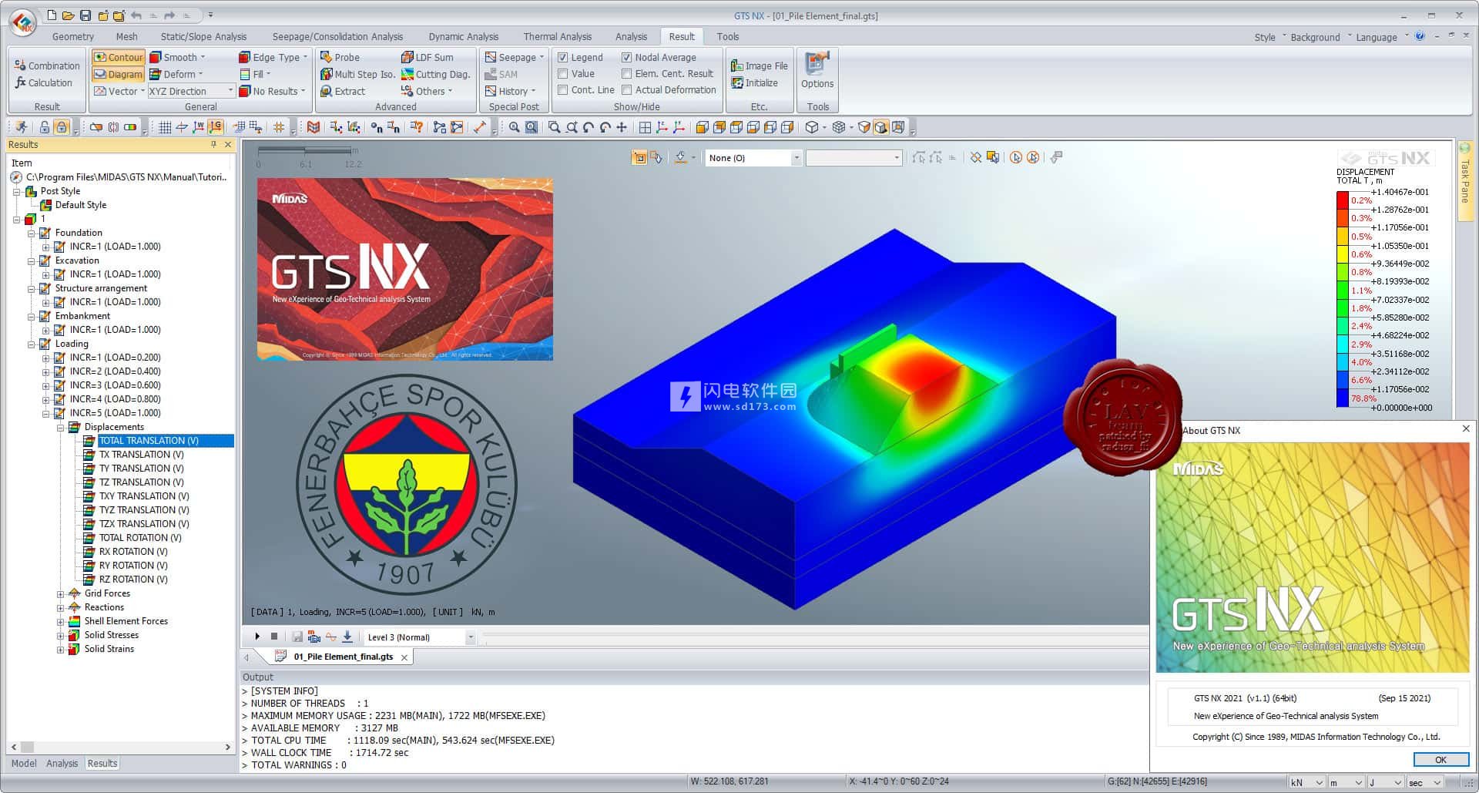The image size is (1479, 793).
Task: Click the Combination button
Action: [x=47, y=66]
